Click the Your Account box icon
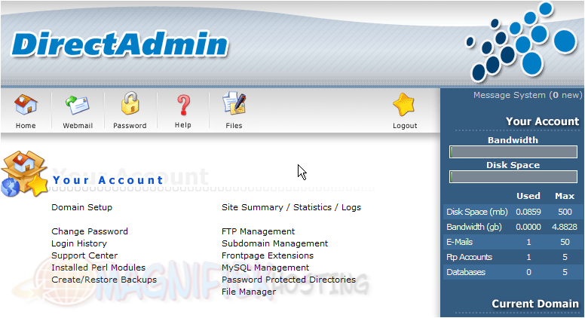 coord(24,173)
